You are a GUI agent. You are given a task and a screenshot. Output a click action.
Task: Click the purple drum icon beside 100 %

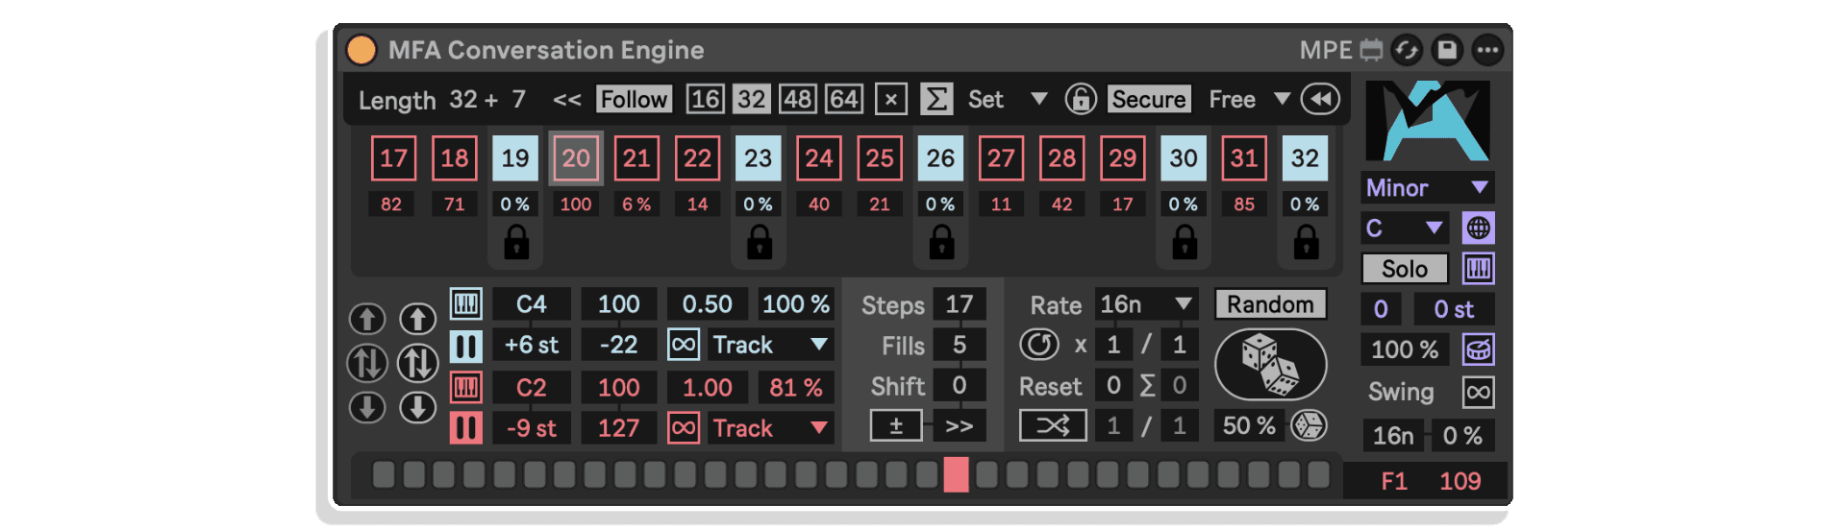(x=1479, y=349)
